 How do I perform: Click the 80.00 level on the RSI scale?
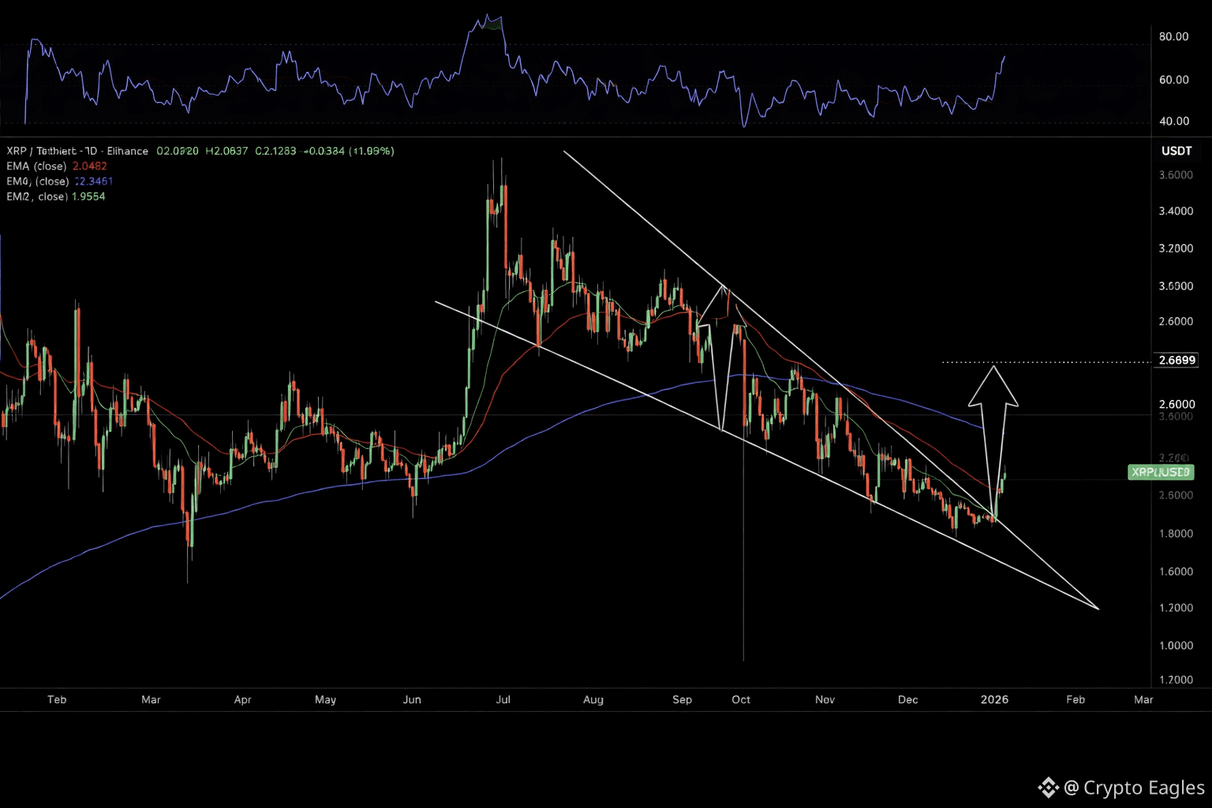[1173, 36]
